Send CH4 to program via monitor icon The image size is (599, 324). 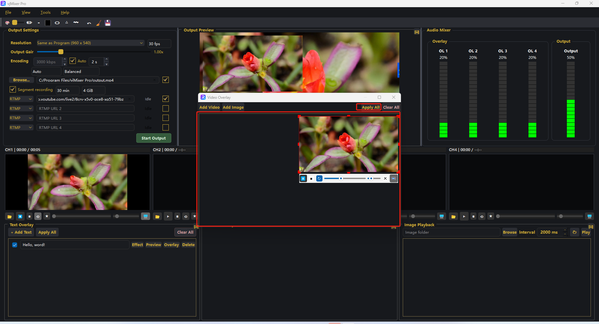pos(589,216)
